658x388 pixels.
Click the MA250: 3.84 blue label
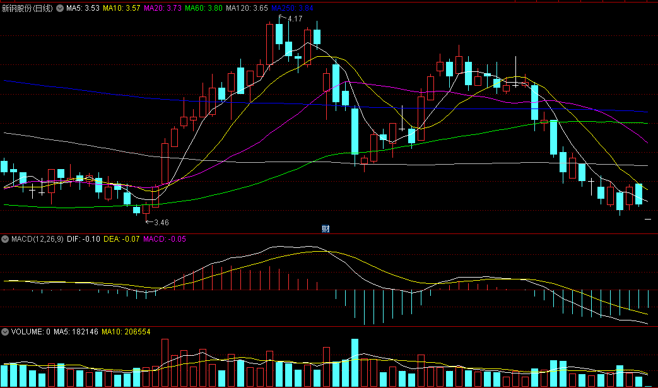click(x=292, y=8)
